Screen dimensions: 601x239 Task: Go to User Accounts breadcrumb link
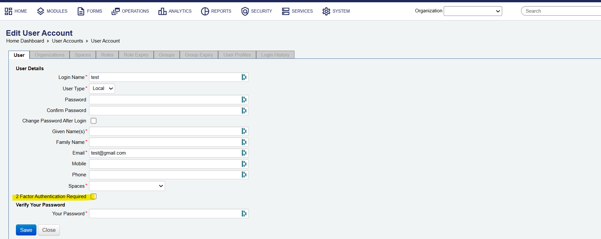coord(68,41)
